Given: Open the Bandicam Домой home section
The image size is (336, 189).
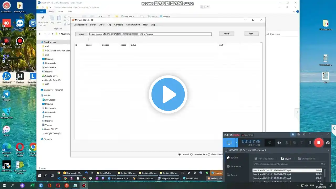Looking at the screenshot, I should [x=232, y=158].
